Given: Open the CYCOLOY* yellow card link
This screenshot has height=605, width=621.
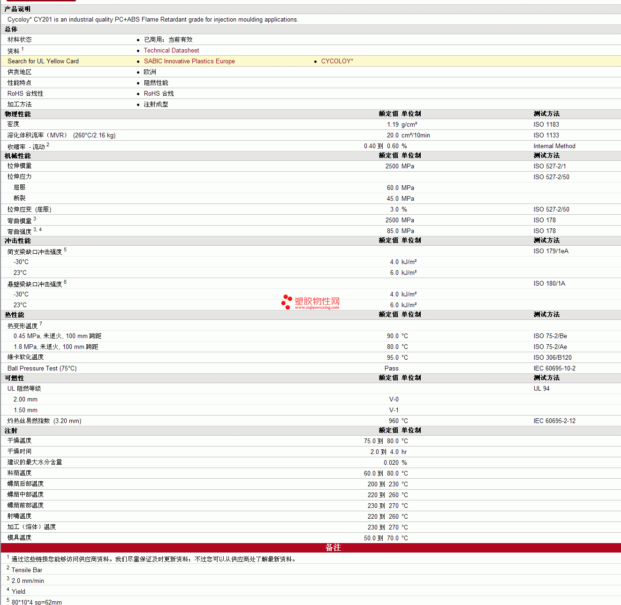Looking at the screenshot, I should pos(337,61).
